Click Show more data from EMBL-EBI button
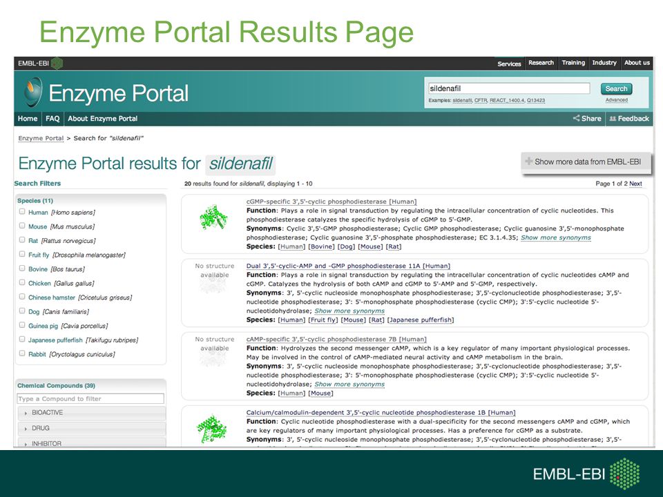This screenshot has width=663, height=497. pos(586,162)
